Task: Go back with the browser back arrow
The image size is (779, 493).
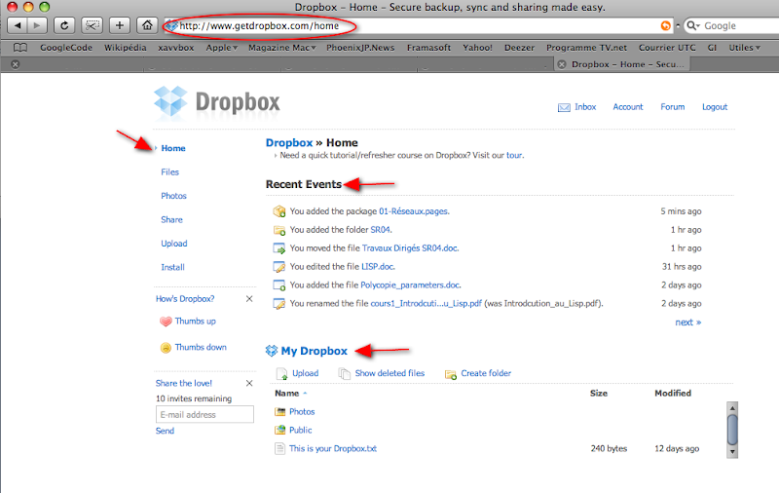Action: 18,25
